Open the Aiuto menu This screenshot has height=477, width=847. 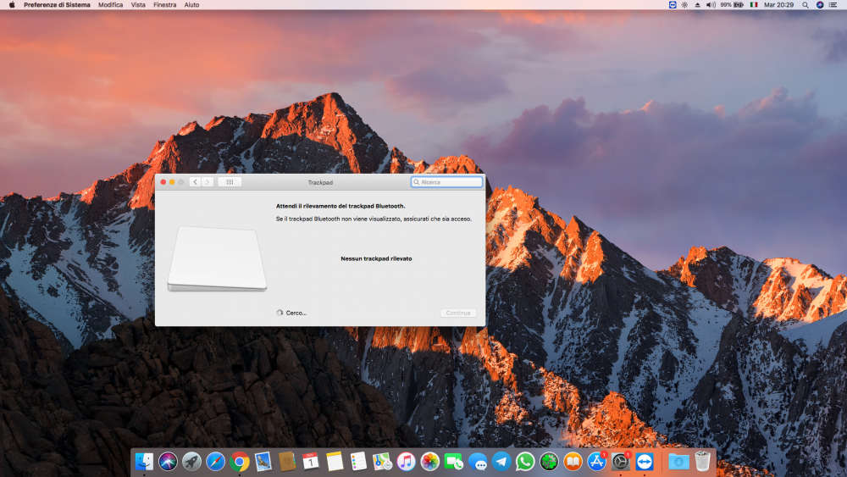(x=191, y=5)
